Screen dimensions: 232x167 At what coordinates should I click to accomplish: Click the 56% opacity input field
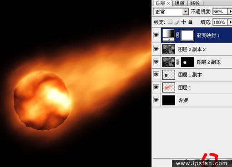pos(220,11)
